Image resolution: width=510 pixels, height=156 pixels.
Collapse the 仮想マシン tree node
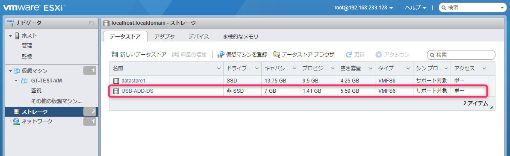10,71
